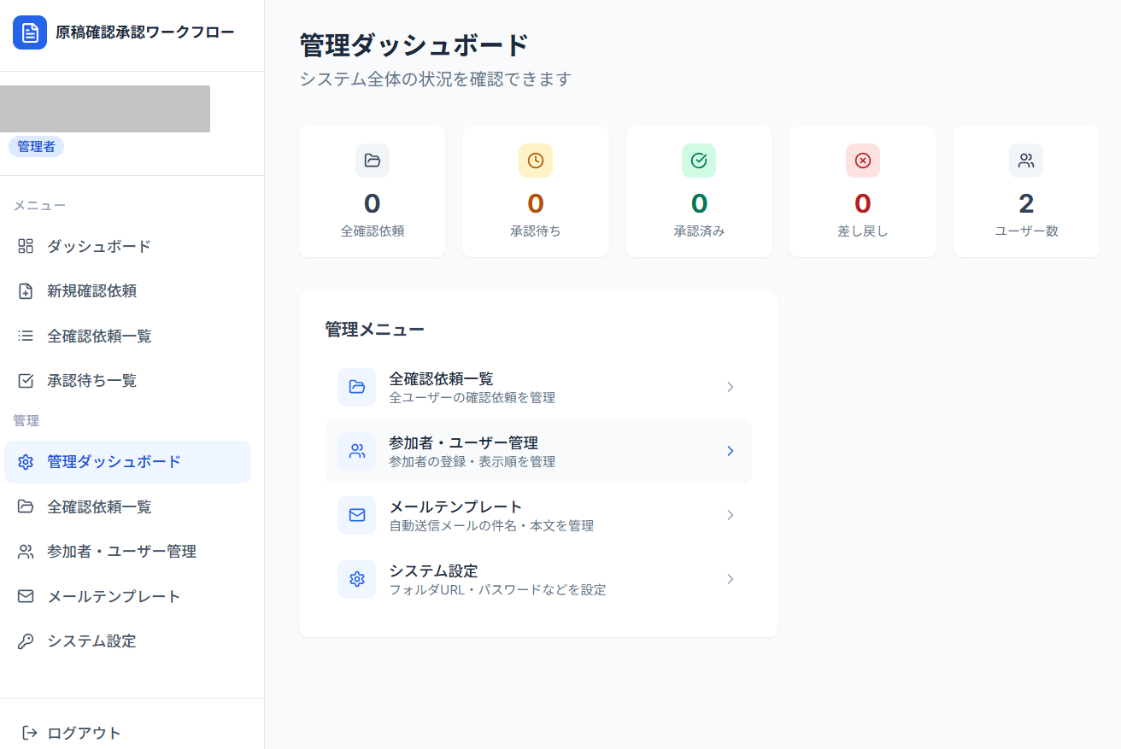Screen dimensions: 1121x749
Task: Click the clock icon on 承認待ち card
Action: (x=536, y=161)
